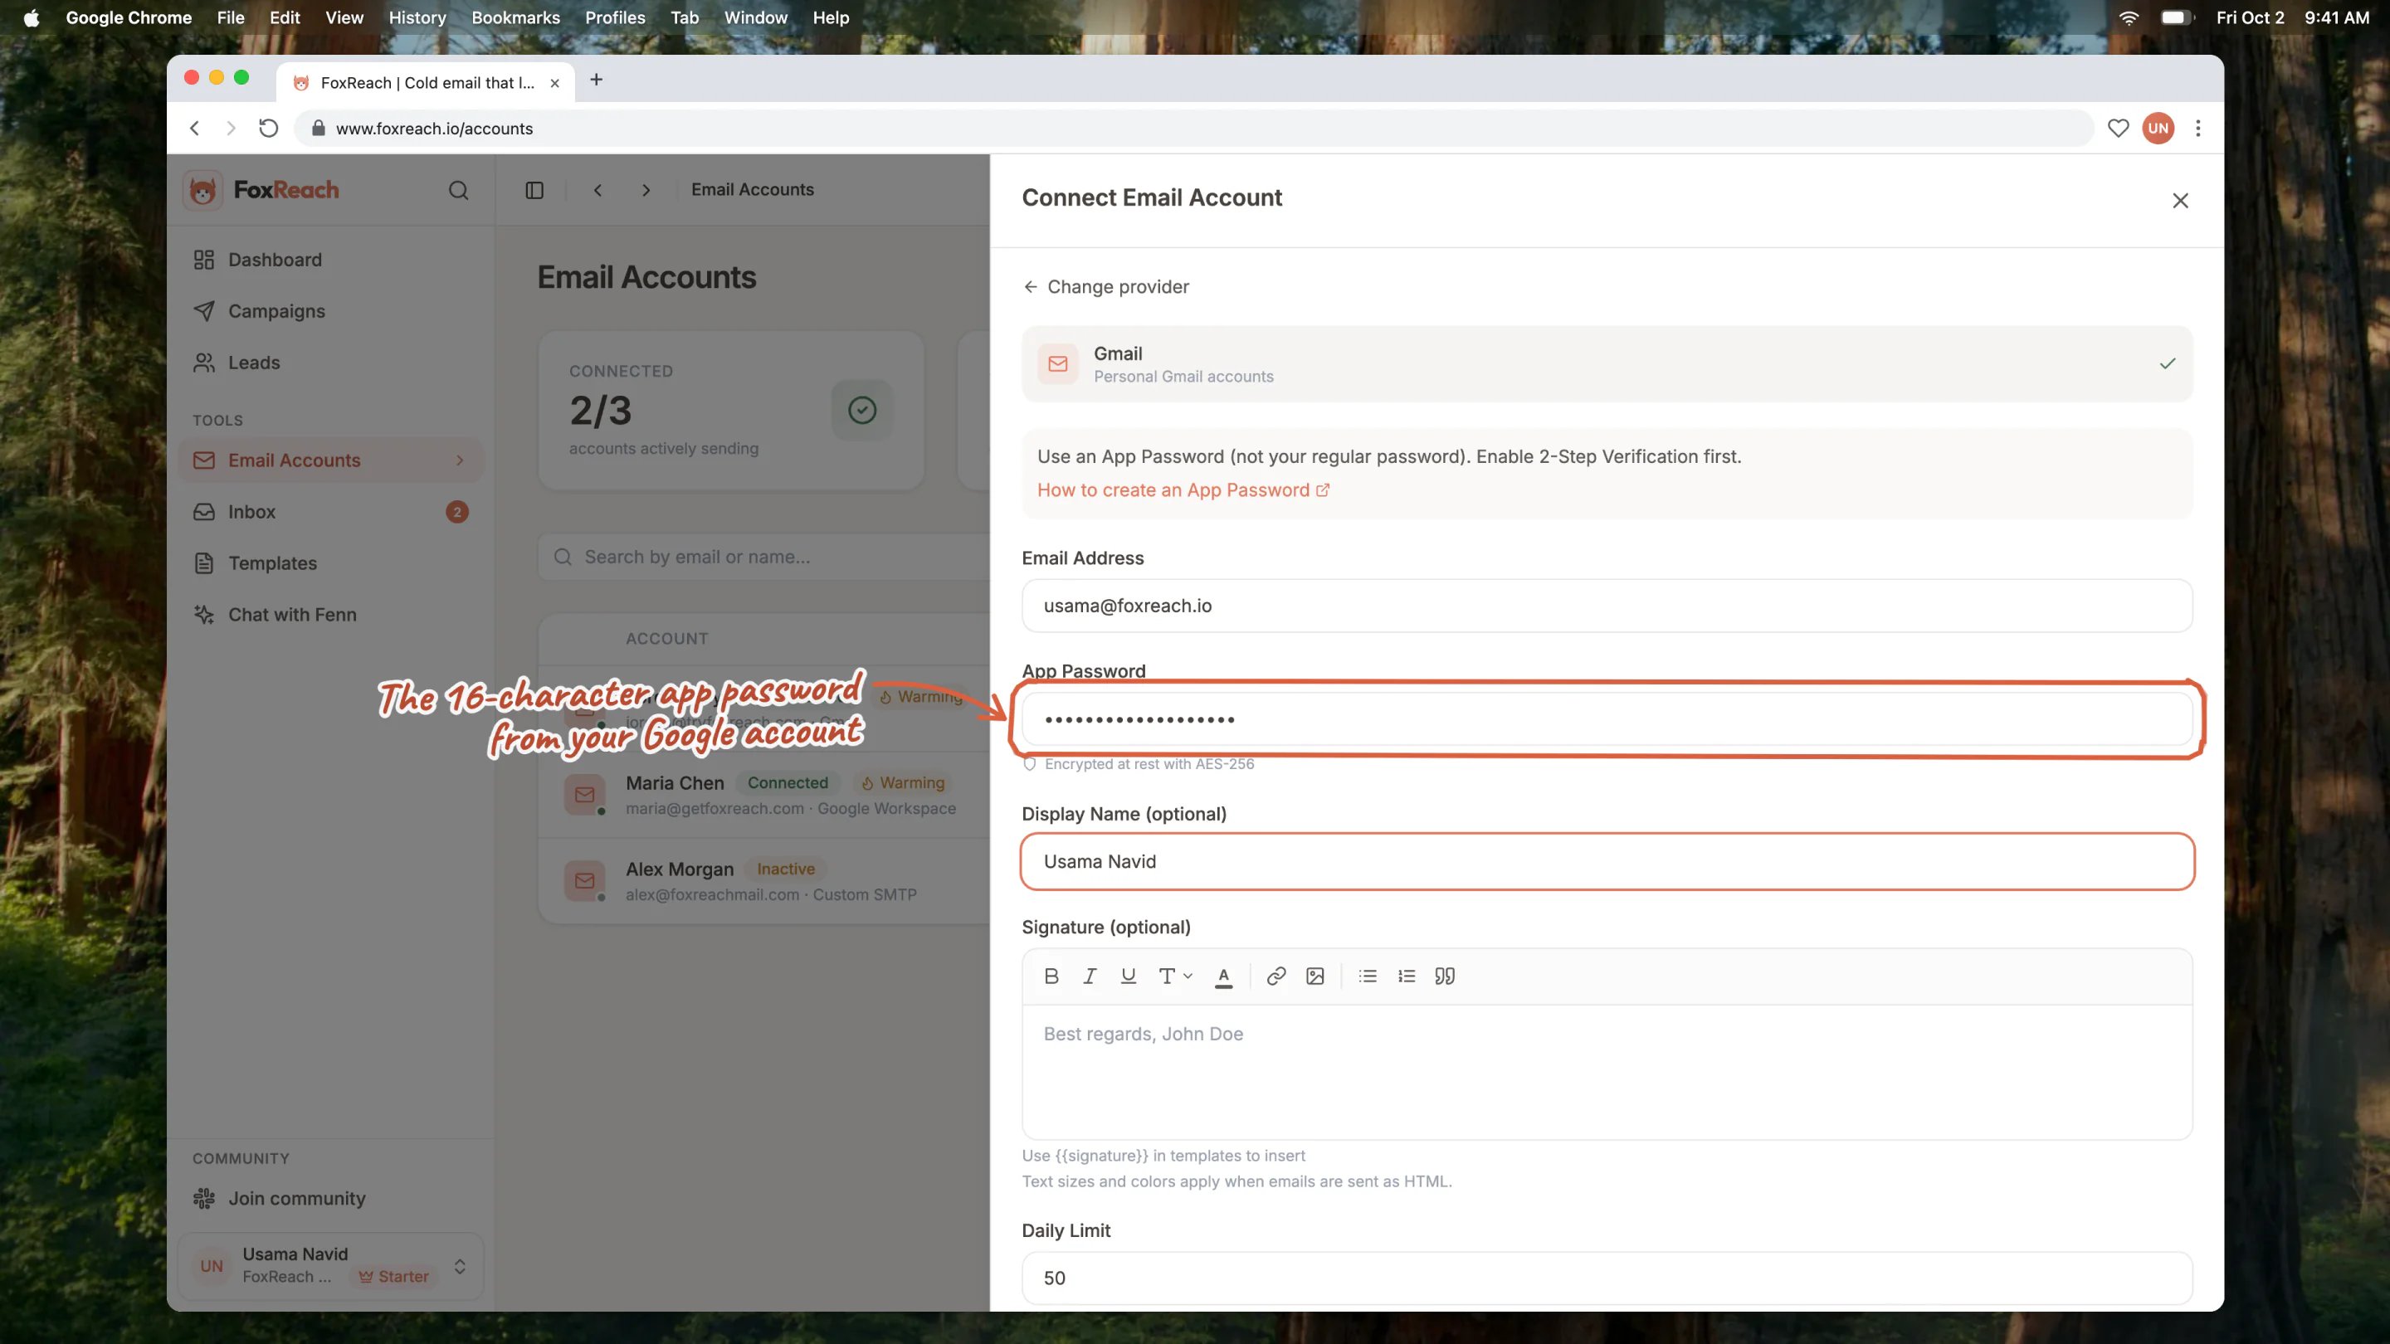This screenshot has width=2390, height=1344.
Task: Click the Display Name input field
Action: [1607, 862]
